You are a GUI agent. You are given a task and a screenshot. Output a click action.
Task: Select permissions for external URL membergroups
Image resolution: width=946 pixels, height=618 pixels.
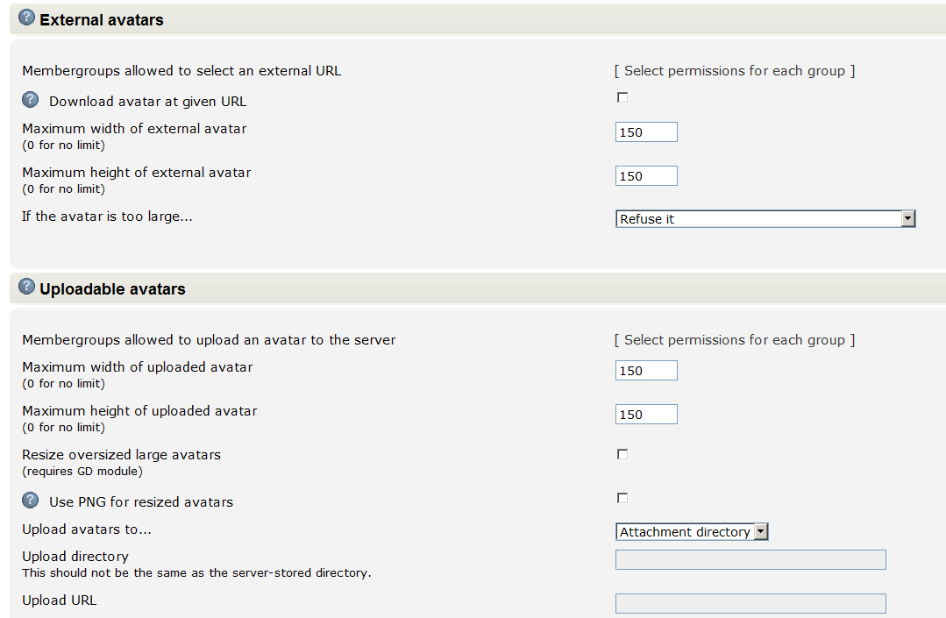(734, 71)
